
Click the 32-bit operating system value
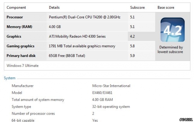(111, 107)
